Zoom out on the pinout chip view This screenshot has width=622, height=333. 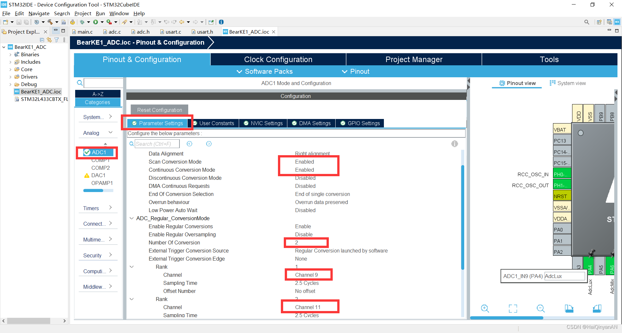coord(541,308)
